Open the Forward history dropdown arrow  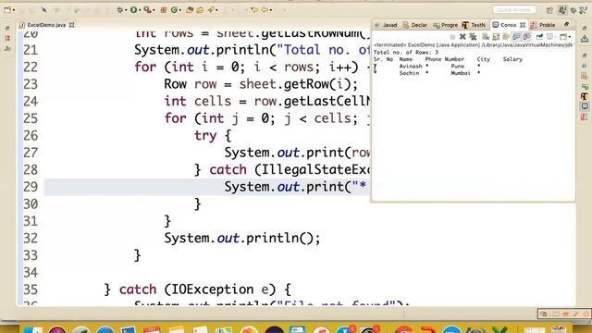click(271, 10)
